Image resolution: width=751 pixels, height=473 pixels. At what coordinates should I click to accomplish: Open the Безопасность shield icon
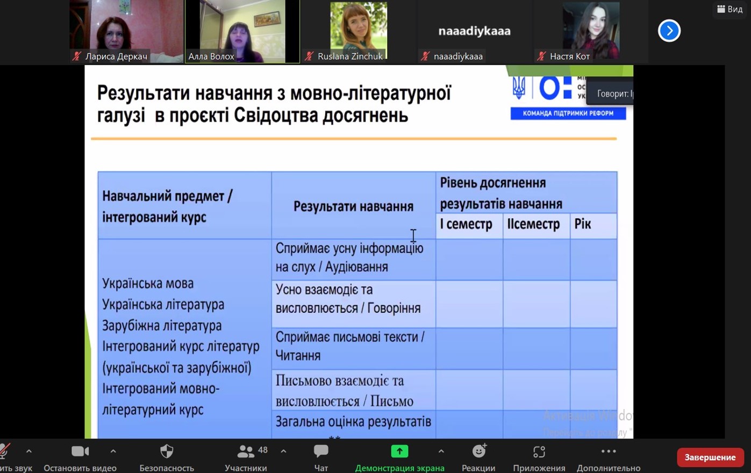167,451
